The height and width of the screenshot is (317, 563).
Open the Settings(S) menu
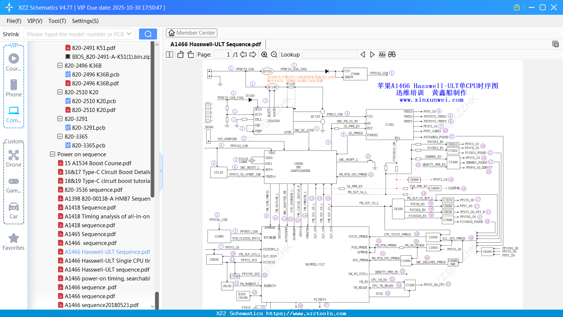[85, 21]
